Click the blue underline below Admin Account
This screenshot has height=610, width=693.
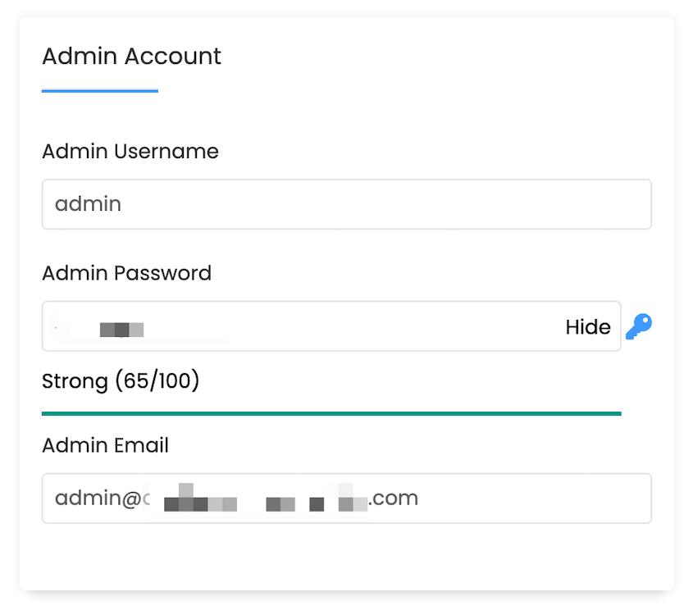point(99,92)
